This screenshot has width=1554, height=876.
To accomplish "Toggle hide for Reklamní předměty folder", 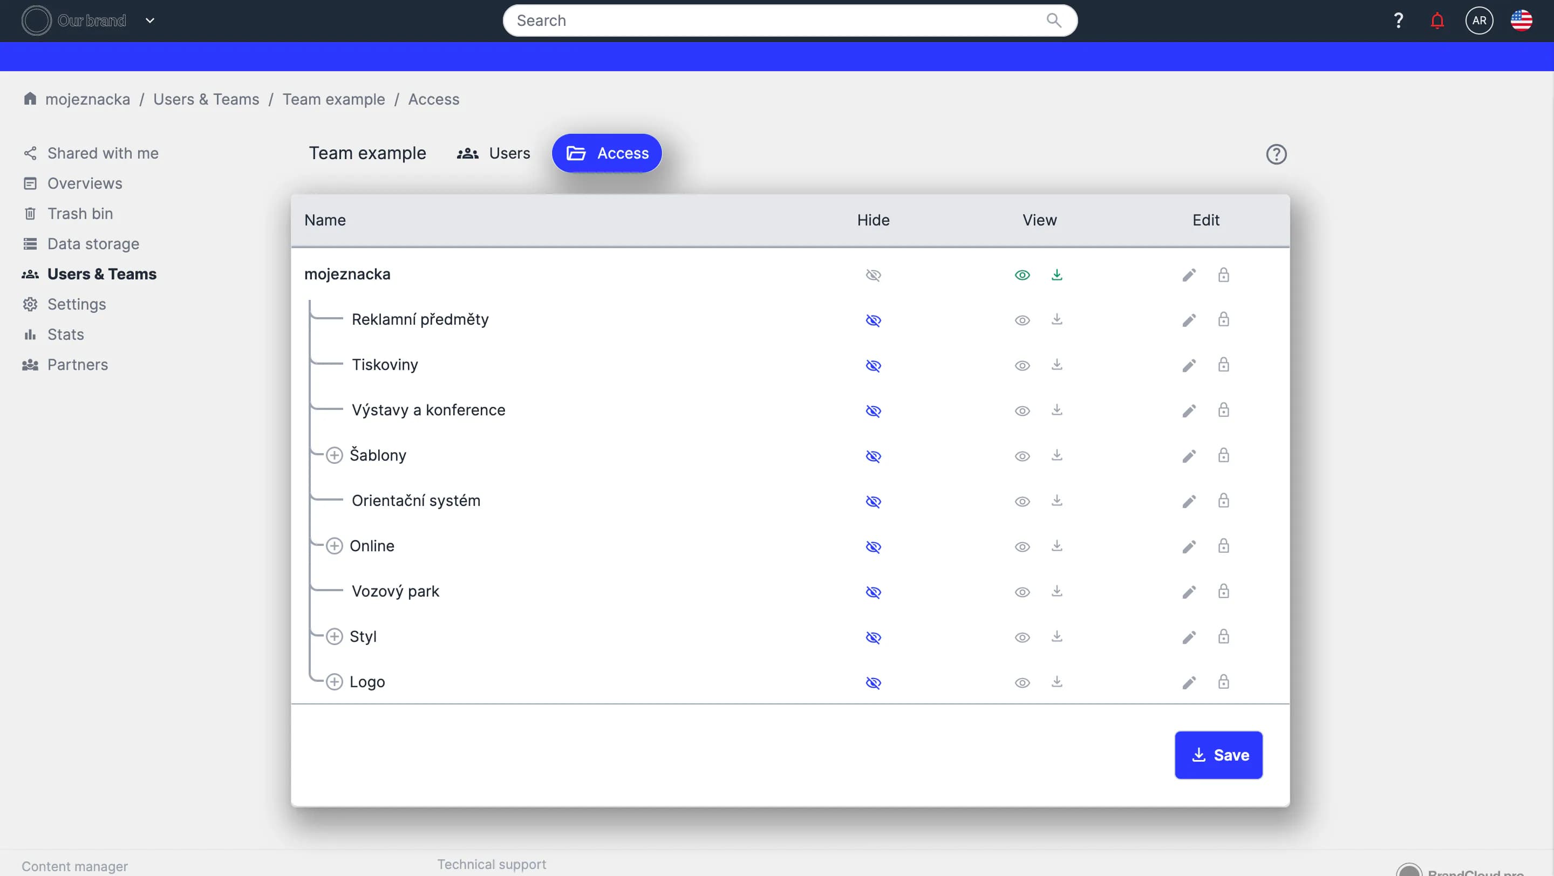I will (873, 320).
